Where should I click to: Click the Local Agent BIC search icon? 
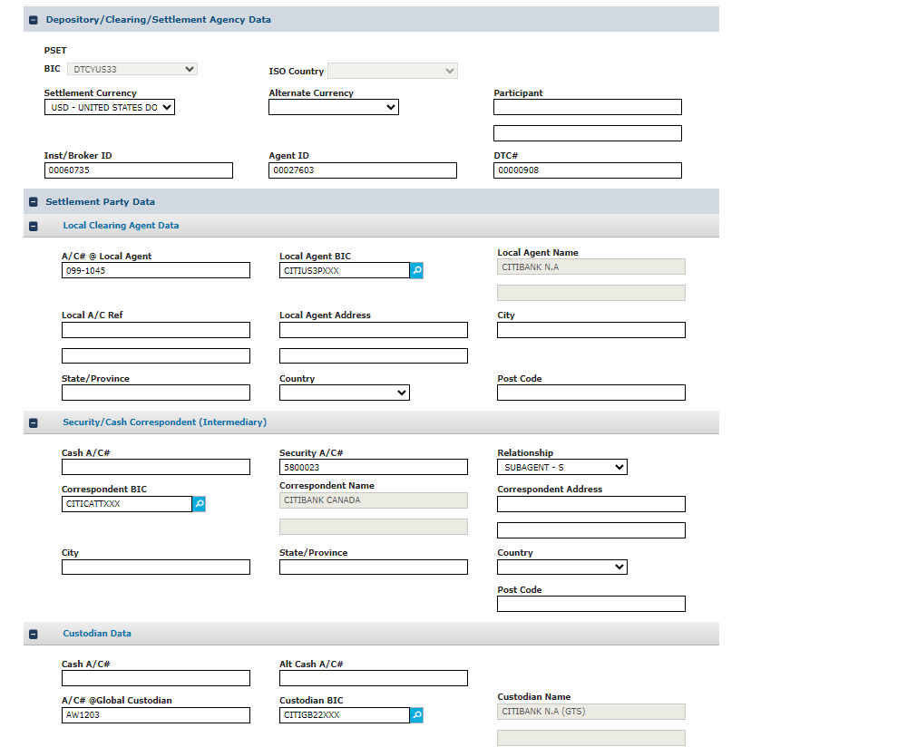[416, 270]
